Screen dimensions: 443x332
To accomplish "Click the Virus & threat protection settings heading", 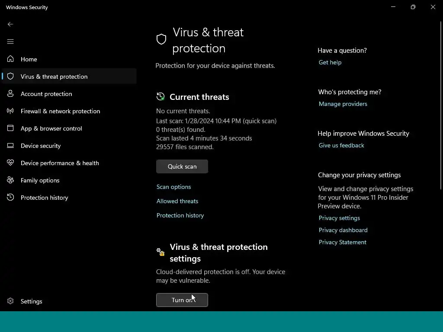I will (218, 252).
